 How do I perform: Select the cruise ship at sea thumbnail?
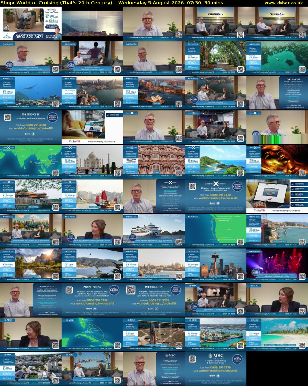[x=154, y=231]
